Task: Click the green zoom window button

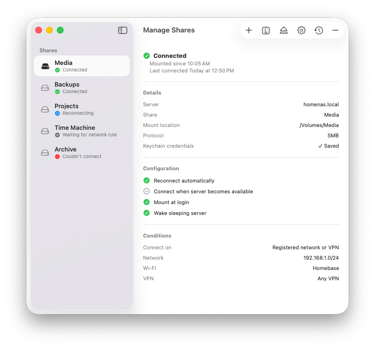Action: [60, 30]
